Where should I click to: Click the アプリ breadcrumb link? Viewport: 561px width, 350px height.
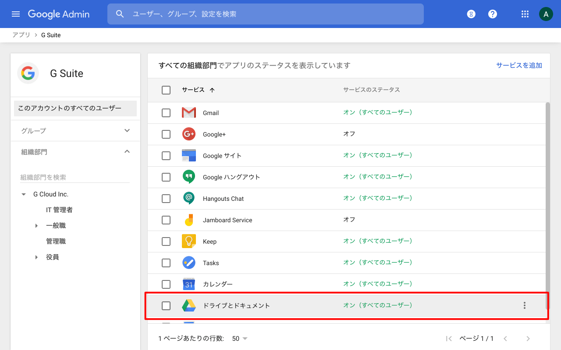(x=21, y=35)
